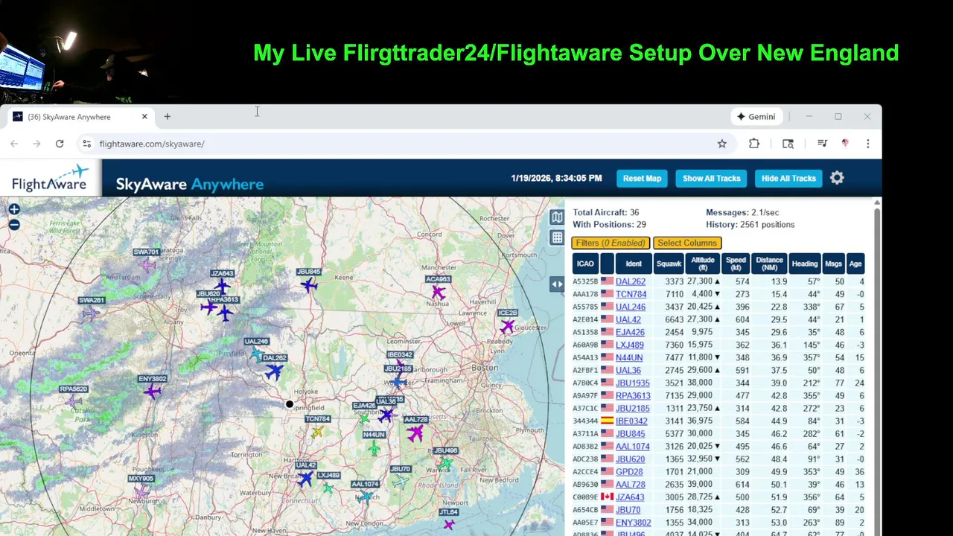The height and width of the screenshot is (536, 953).
Task: Sort table by Squawk column
Action: [669, 264]
